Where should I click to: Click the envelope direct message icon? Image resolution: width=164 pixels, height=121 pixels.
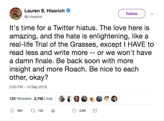coord(95,111)
